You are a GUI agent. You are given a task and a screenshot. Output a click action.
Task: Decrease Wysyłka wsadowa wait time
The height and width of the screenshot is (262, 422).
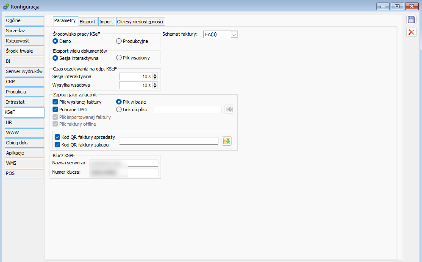pyautogui.click(x=155, y=87)
